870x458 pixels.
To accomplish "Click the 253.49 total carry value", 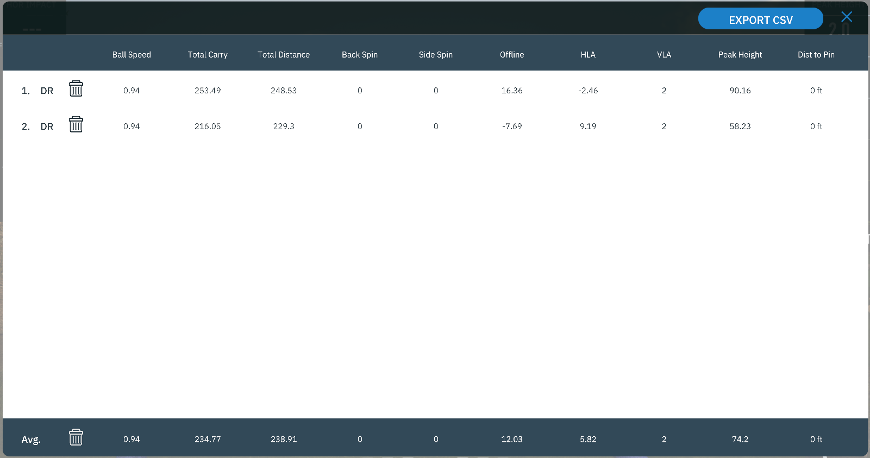I will [208, 91].
